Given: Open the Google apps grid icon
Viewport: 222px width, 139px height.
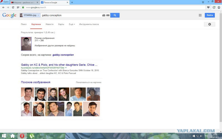Looking at the screenshot, I should [x=200, y=15].
